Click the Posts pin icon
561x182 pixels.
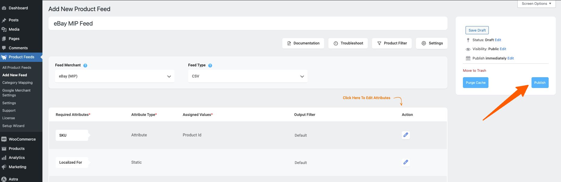pos(4,20)
